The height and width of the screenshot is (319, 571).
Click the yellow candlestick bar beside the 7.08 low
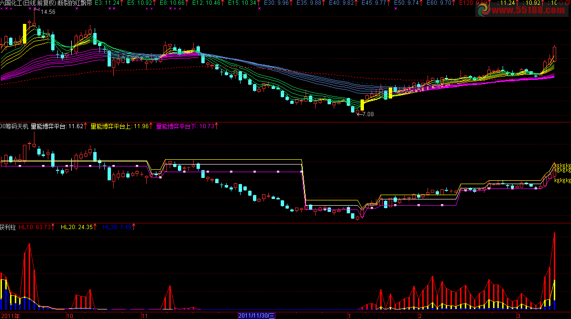(362, 105)
